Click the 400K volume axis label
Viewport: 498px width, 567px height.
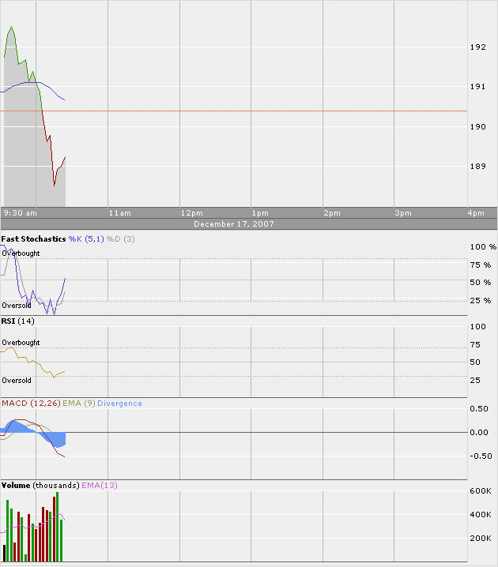481,515
